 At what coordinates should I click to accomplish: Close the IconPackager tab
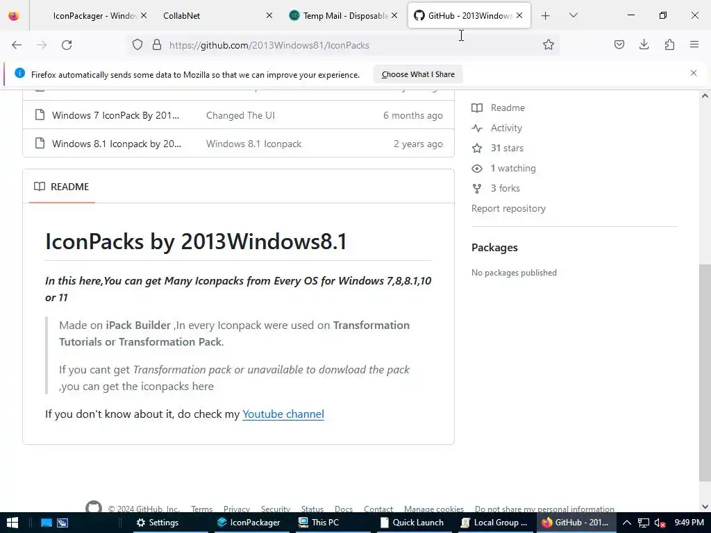(x=144, y=16)
